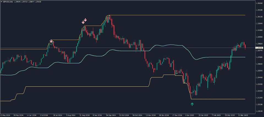Click the 1.34100 price scale label
This screenshot has width=264, height=117.
tap(259, 17)
